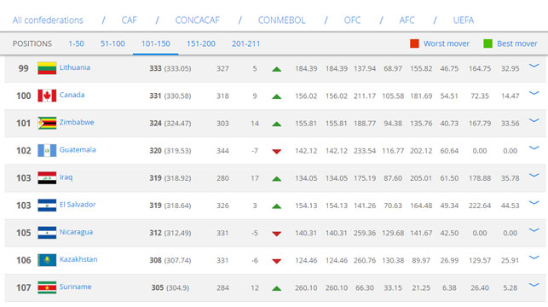Open the Suriname team link
This screenshot has width=548, height=307.
point(75,287)
